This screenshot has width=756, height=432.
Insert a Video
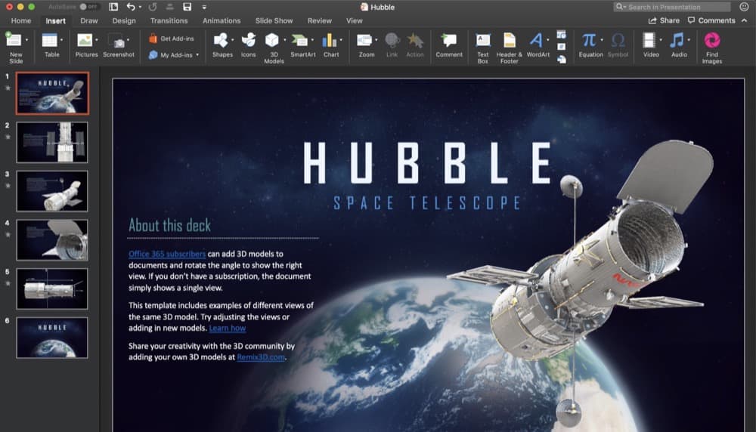coord(649,41)
